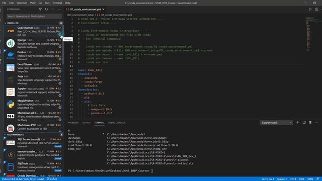Open Manage gear for Django extension

[60, 47]
